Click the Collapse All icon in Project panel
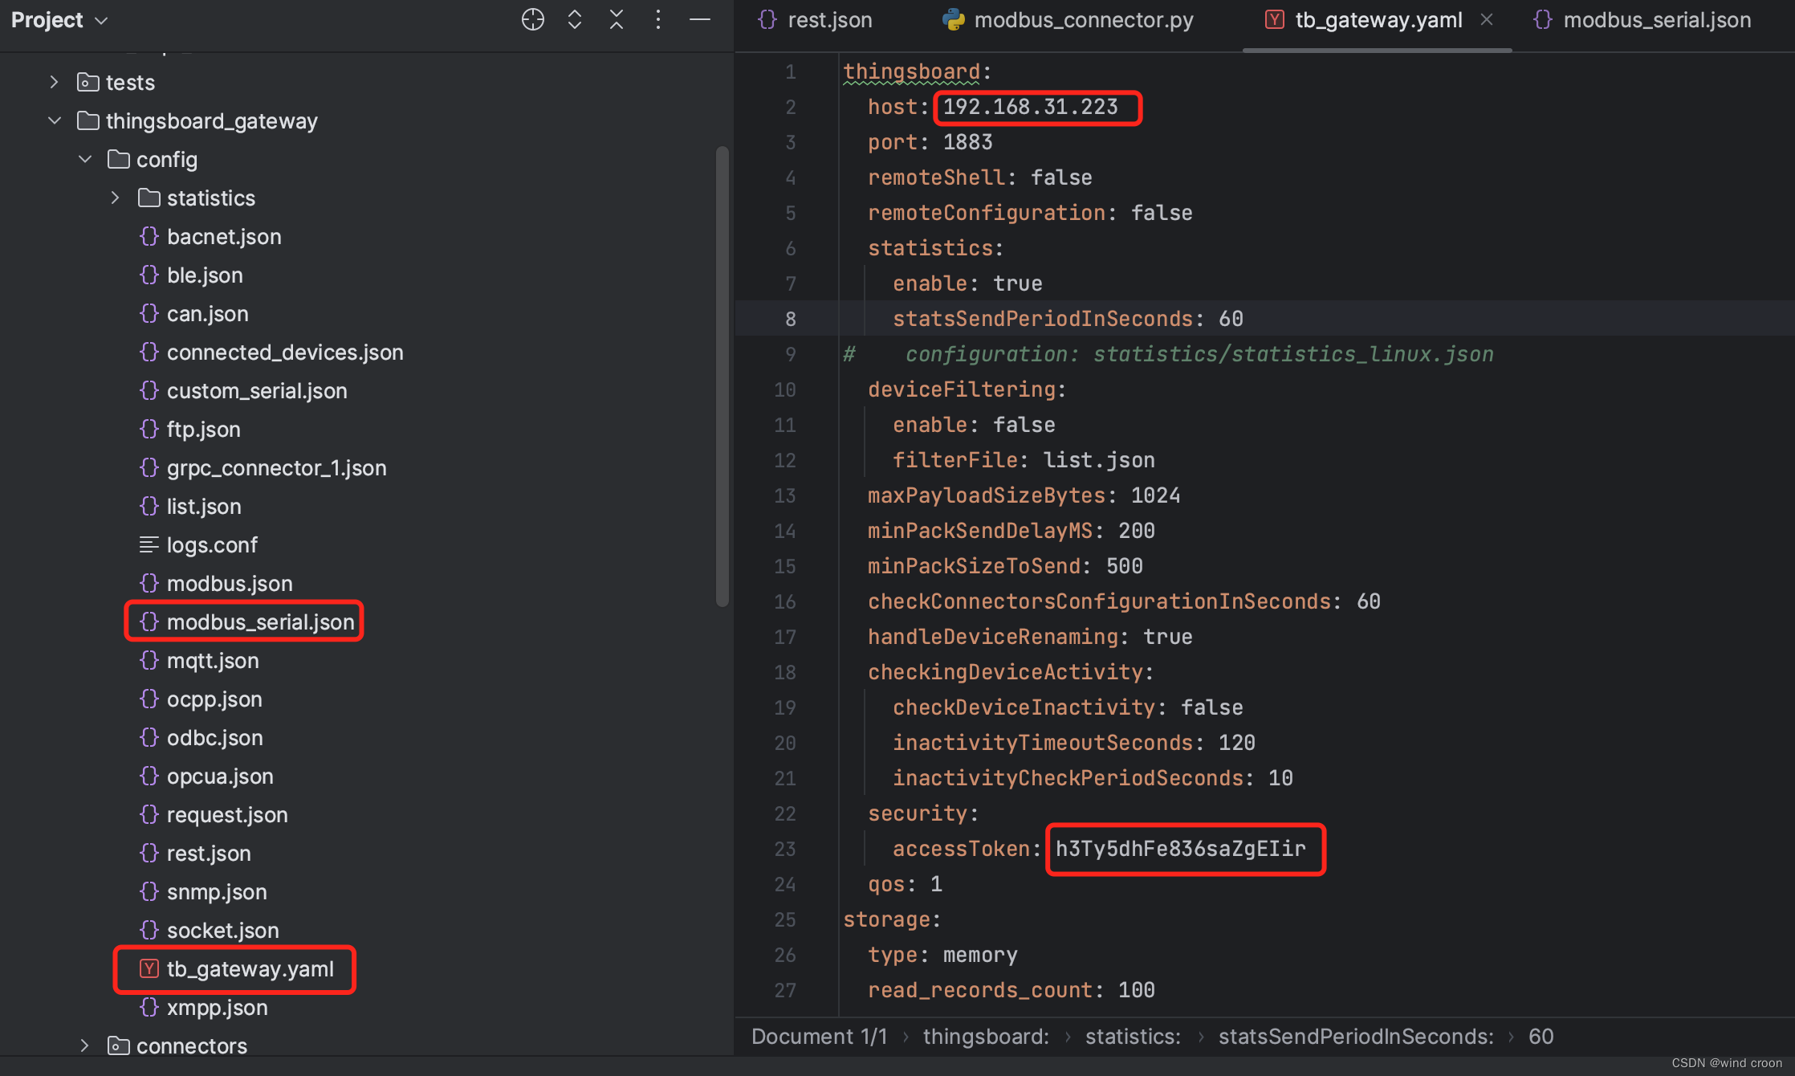 click(x=617, y=19)
